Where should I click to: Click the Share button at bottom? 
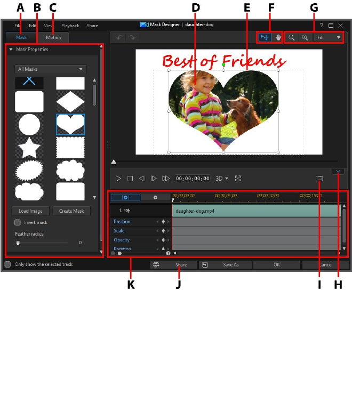(173, 265)
